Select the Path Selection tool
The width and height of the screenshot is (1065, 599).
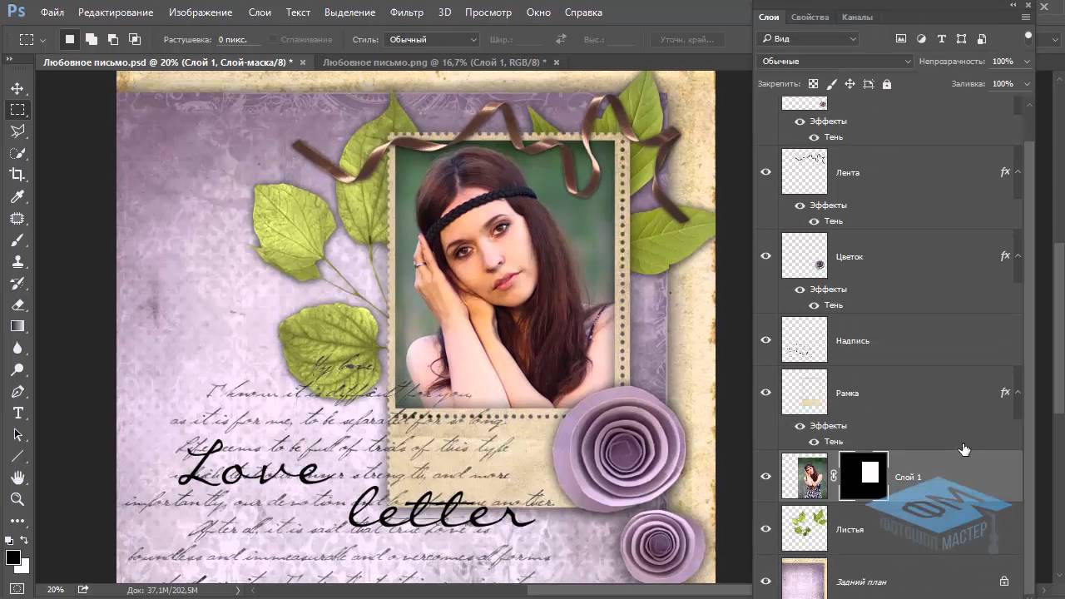(17, 434)
